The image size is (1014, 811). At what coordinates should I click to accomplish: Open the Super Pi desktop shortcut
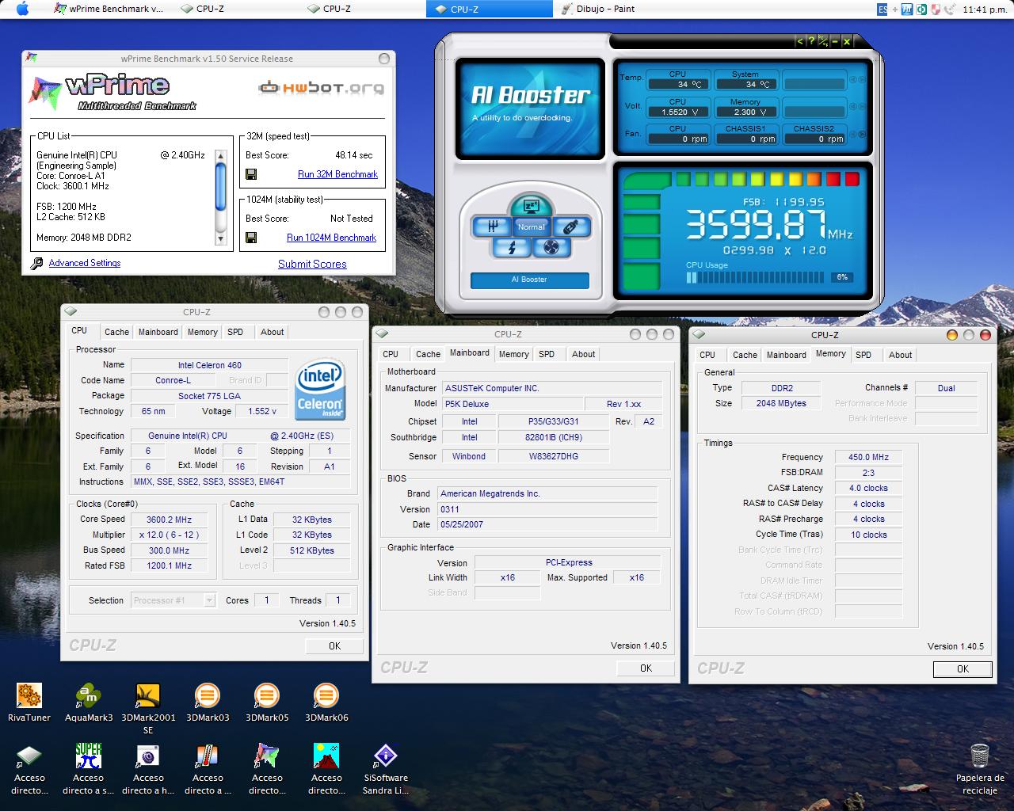(89, 768)
